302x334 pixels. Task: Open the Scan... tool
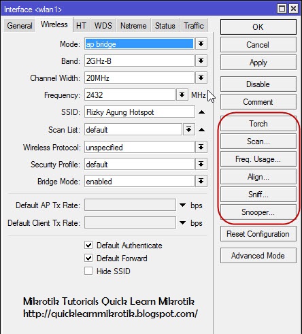pos(258,141)
